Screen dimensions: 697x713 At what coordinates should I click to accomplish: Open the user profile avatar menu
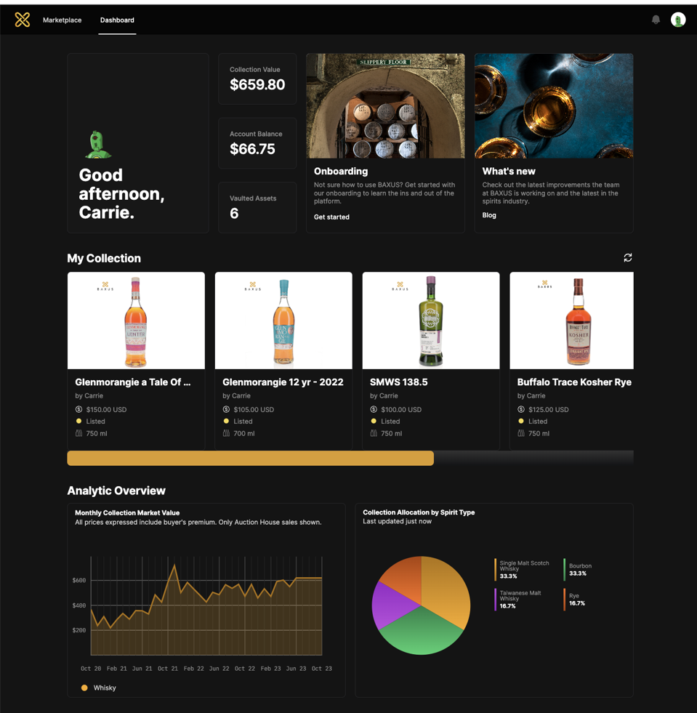pyautogui.click(x=677, y=20)
